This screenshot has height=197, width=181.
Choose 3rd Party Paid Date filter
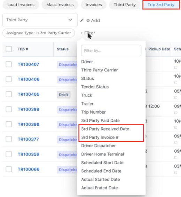[x=100, y=121]
